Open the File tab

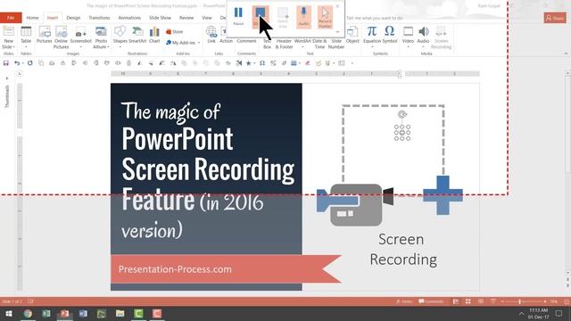tap(11, 18)
